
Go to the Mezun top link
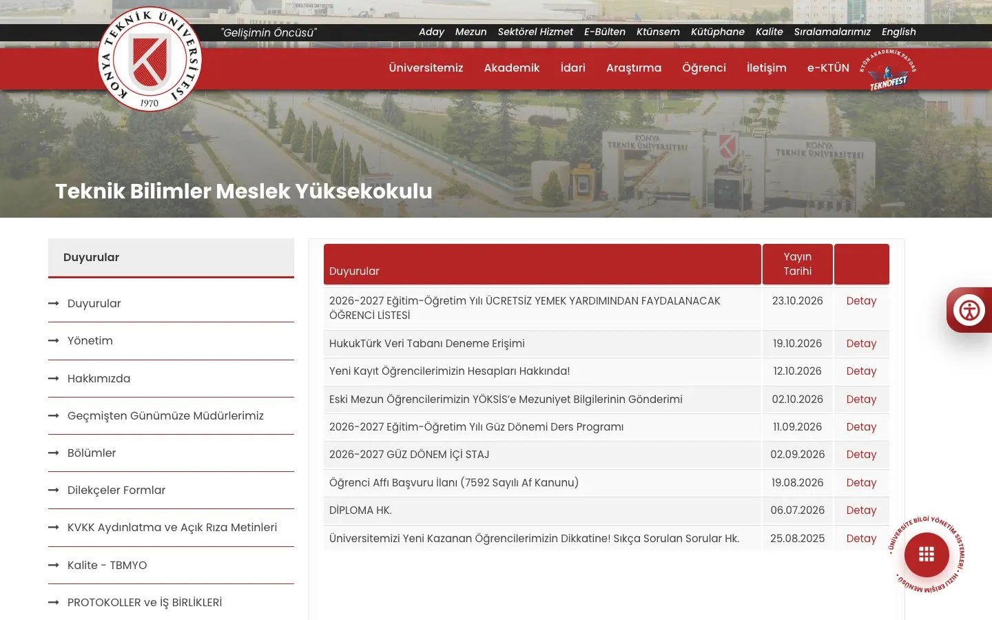tap(471, 32)
